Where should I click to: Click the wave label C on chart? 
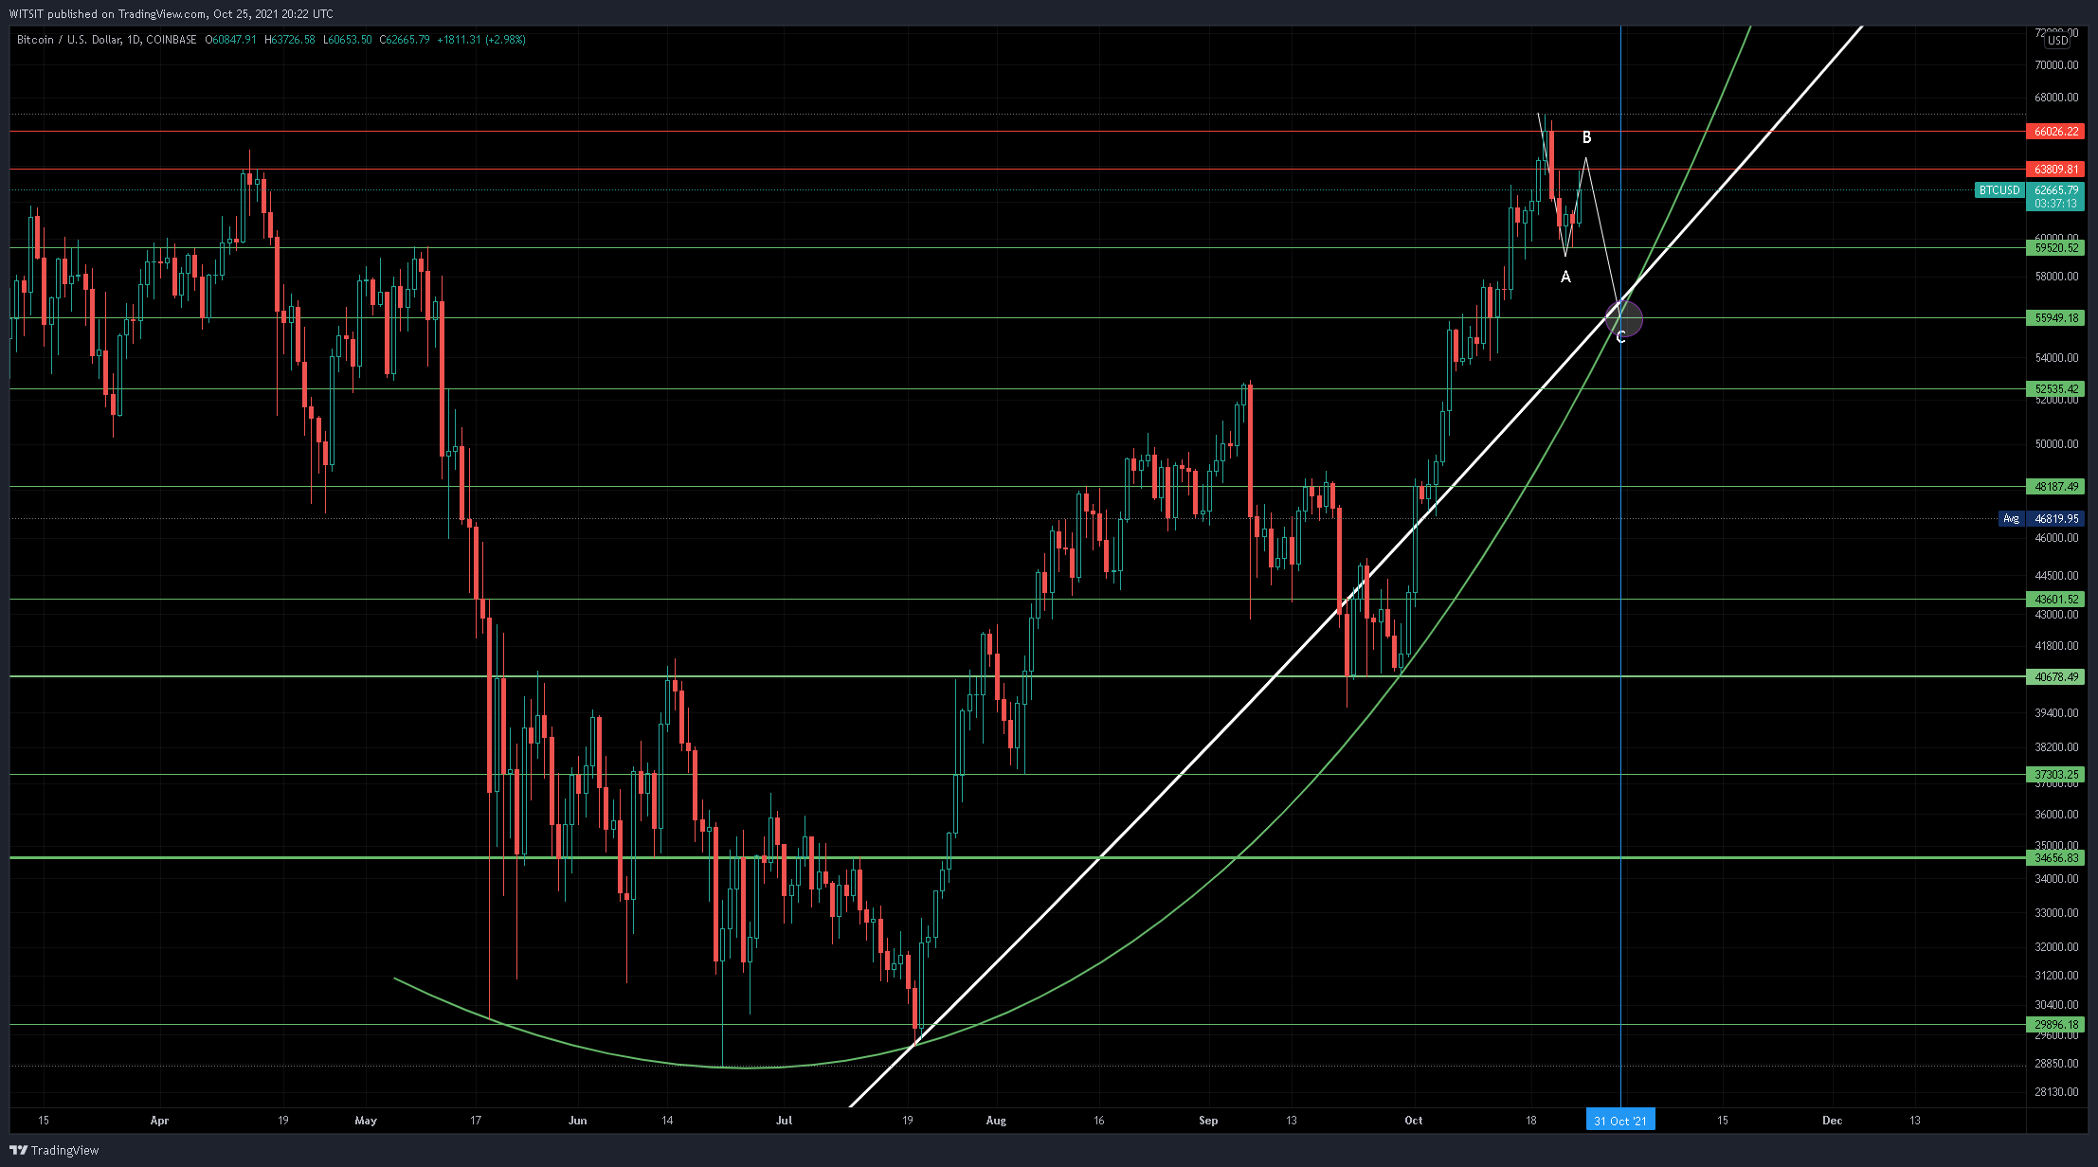tap(1620, 337)
